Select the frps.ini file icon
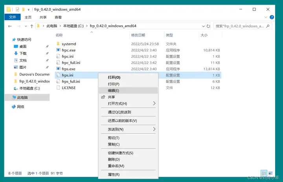 (58, 75)
